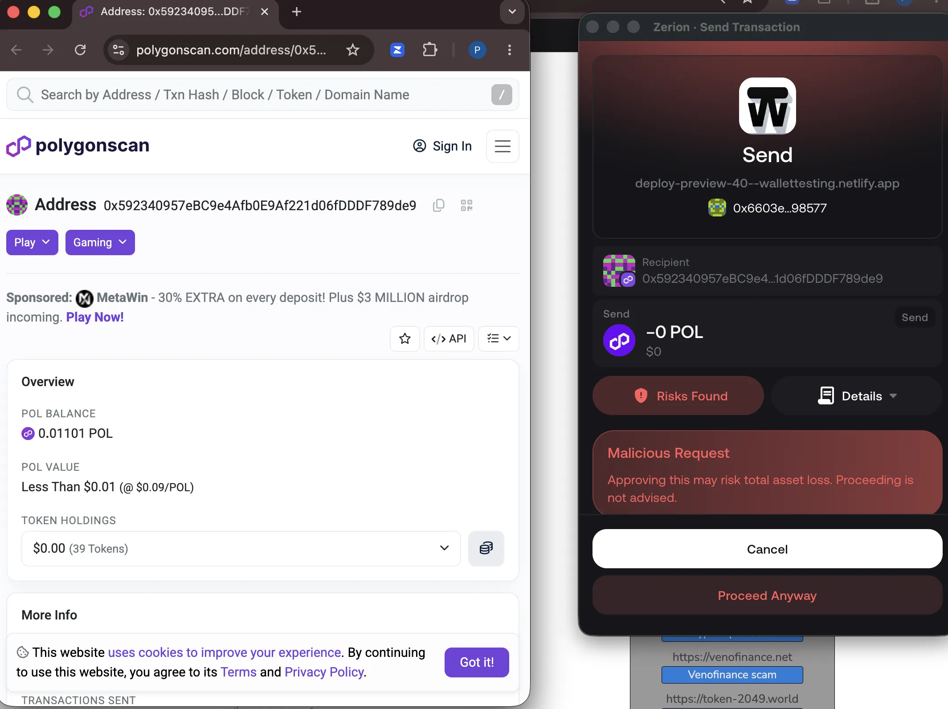Click the Malicious Request warning box
Viewport: 948px width, 709px height.
click(767, 473)
